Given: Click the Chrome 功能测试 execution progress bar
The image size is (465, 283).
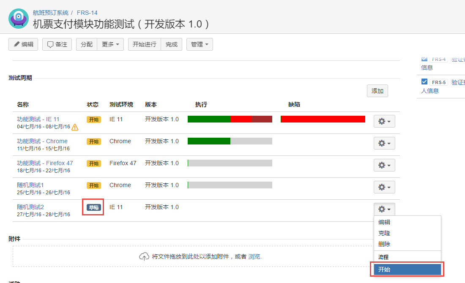Looking at the screenshot, I should click(x=230, y=141).
